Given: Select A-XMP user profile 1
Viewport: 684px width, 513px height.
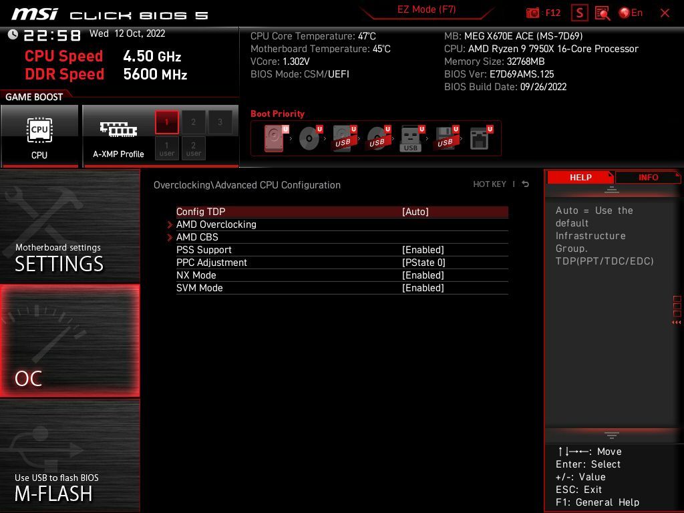Looking at the screenshot, I should [166, 148].
